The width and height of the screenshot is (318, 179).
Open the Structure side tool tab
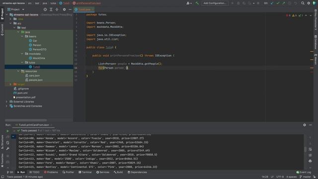tap(2, 142)
